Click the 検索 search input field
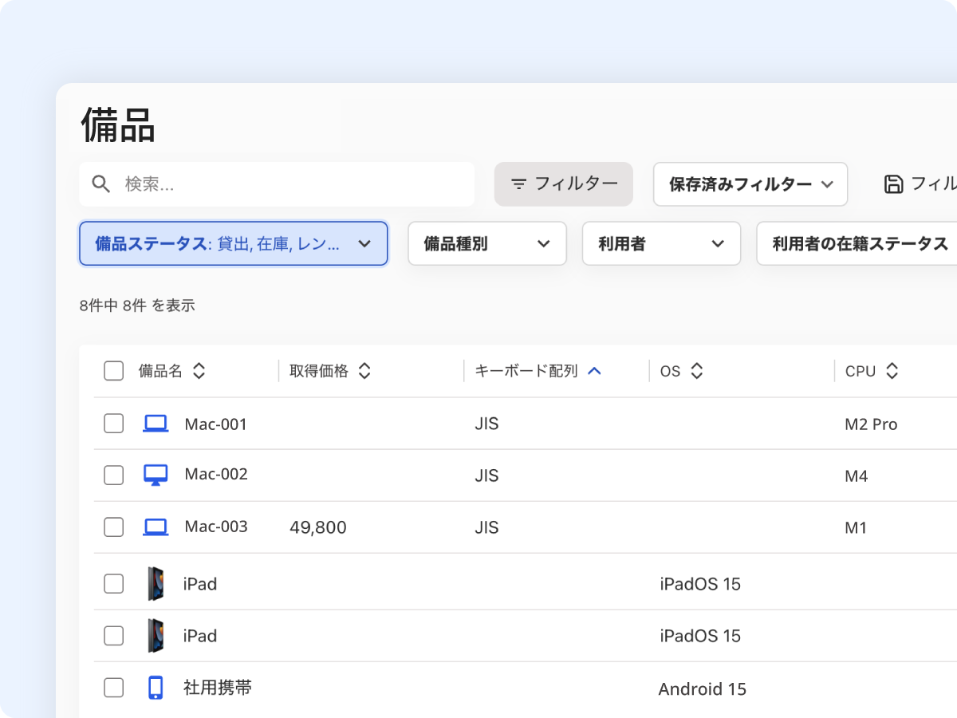The height and width of the screenshot is (718, 957). click(287, 184)
